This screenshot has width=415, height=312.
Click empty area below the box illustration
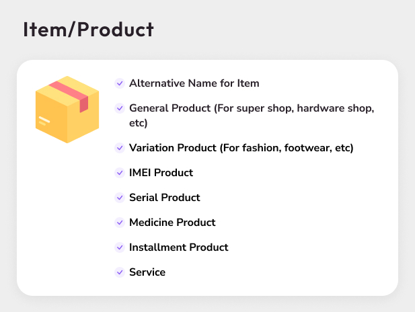[x=66, y=215]
